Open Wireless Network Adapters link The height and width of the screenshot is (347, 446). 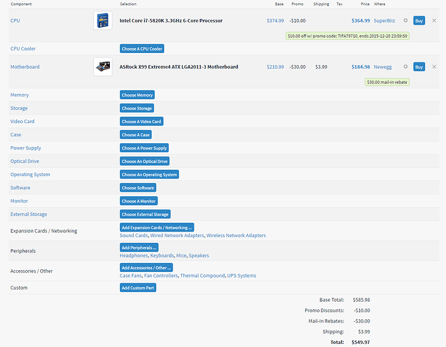pyautogui.click(x=236, y=235)
